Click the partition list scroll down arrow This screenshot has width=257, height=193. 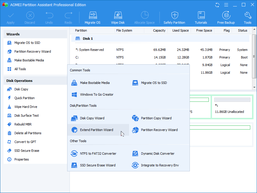coord(254,87)
